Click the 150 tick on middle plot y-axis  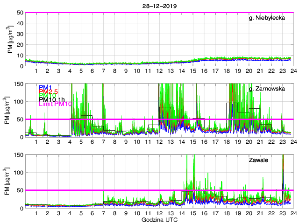coord(19,84)
